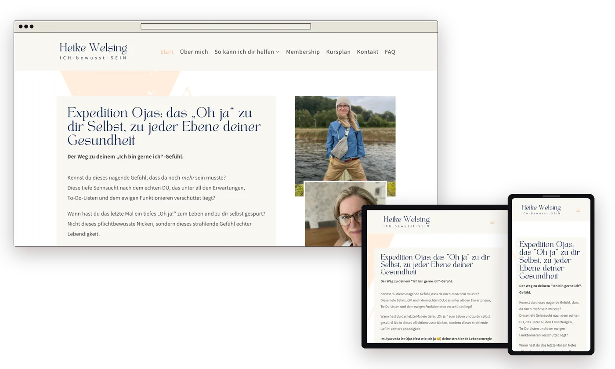Click the browser address bar
Image resolution: width=615 pixels, height=369 pixels.
click(x=226, y=26)
